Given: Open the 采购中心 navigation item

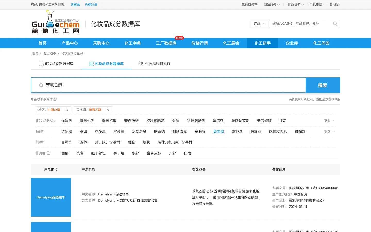Looking at the screenshot, I should click(101, 43).
